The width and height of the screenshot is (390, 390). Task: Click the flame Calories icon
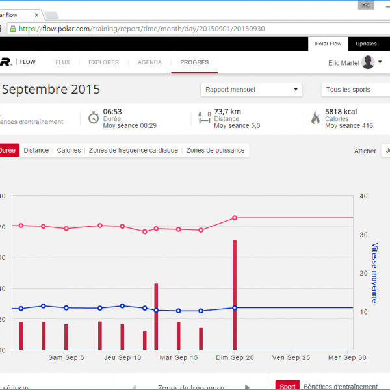[x=315, y=118]
